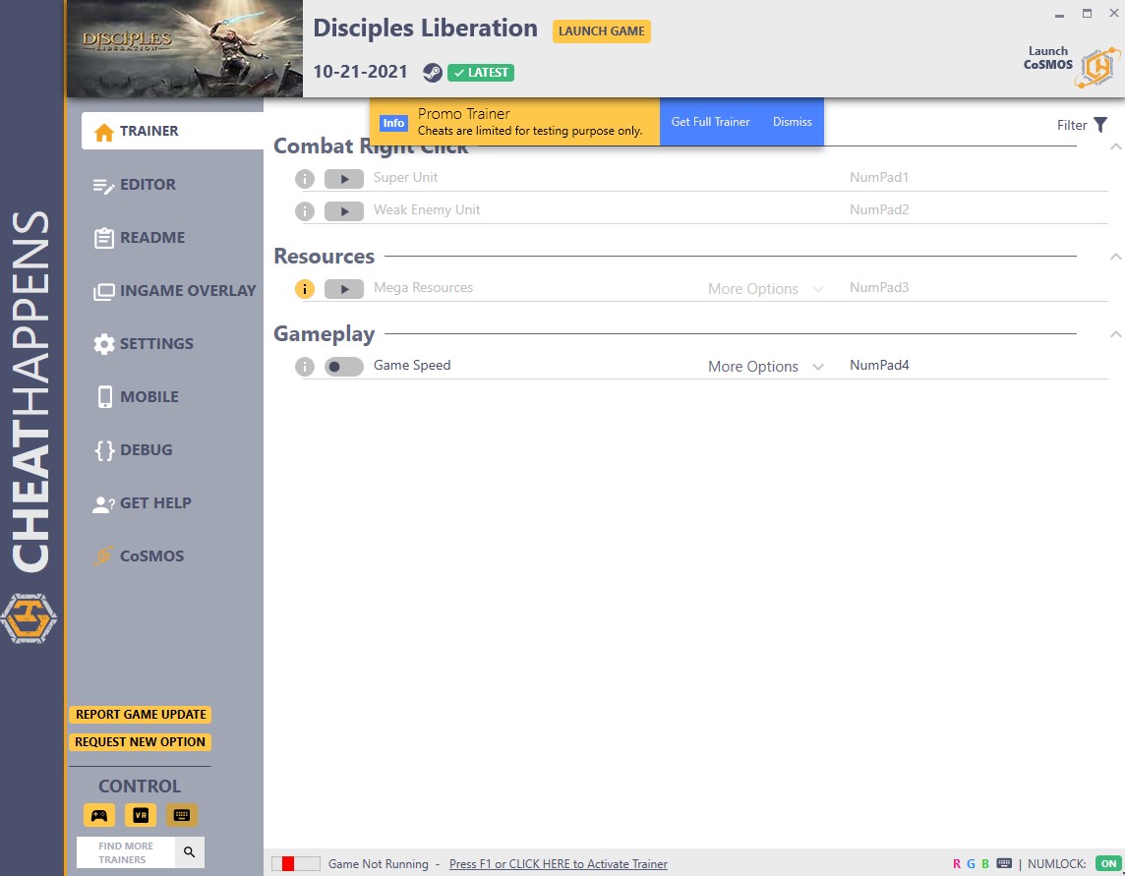
Task: Click the Activate Trainer link
Action: (x=559, y=864)
